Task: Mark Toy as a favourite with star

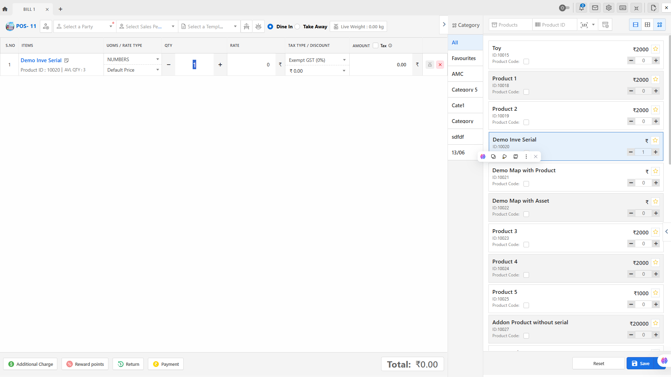Action: tap(656, 49)
